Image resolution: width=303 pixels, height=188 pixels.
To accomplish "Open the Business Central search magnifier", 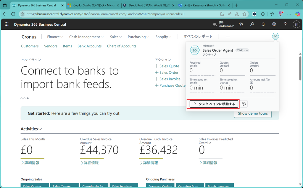I will click(x=252, y=24).
